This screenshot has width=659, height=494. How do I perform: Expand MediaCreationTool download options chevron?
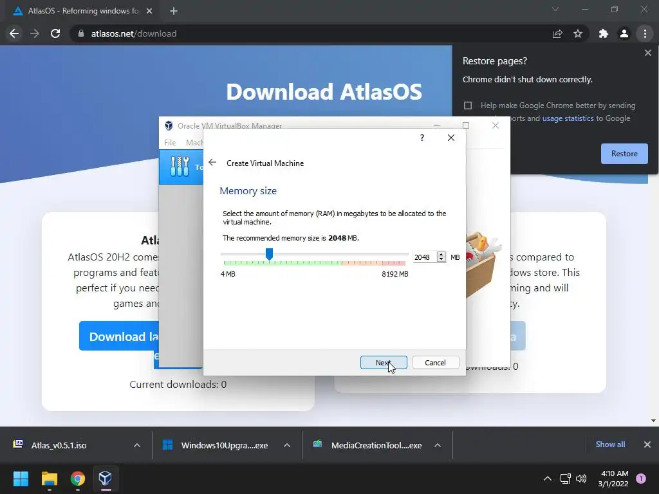[x=438, y=445]
